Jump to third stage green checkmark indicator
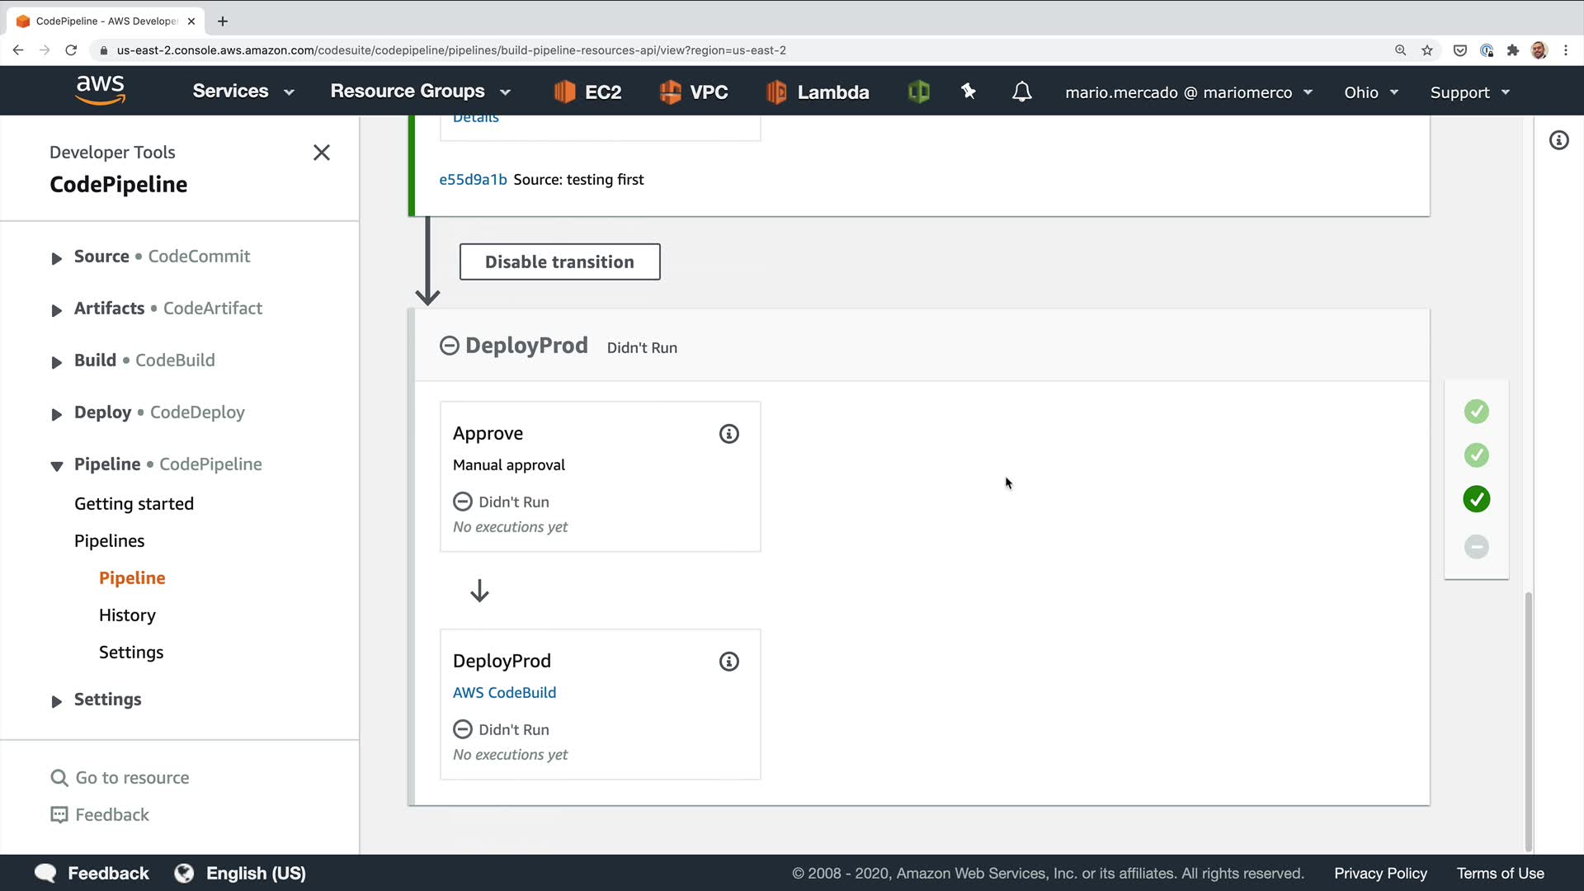 click(1476, 499)
